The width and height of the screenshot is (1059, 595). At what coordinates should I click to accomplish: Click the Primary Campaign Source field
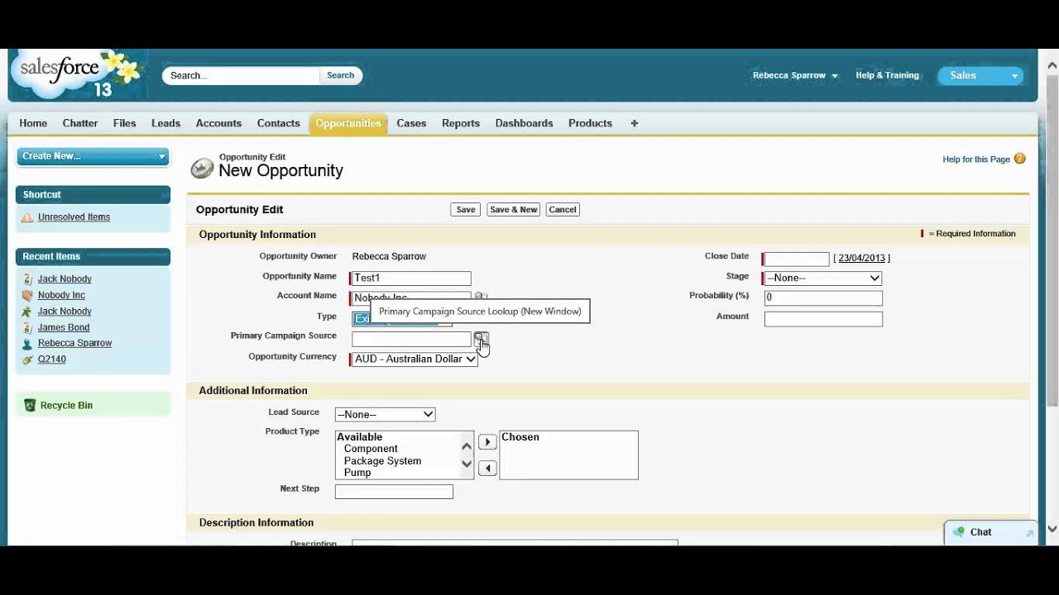[x=411, y=339]
